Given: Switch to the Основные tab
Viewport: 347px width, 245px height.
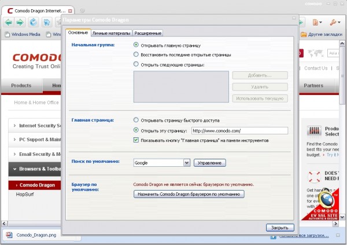Looking at the screenshot, I should pyautogui.click(x=78, y=32).
